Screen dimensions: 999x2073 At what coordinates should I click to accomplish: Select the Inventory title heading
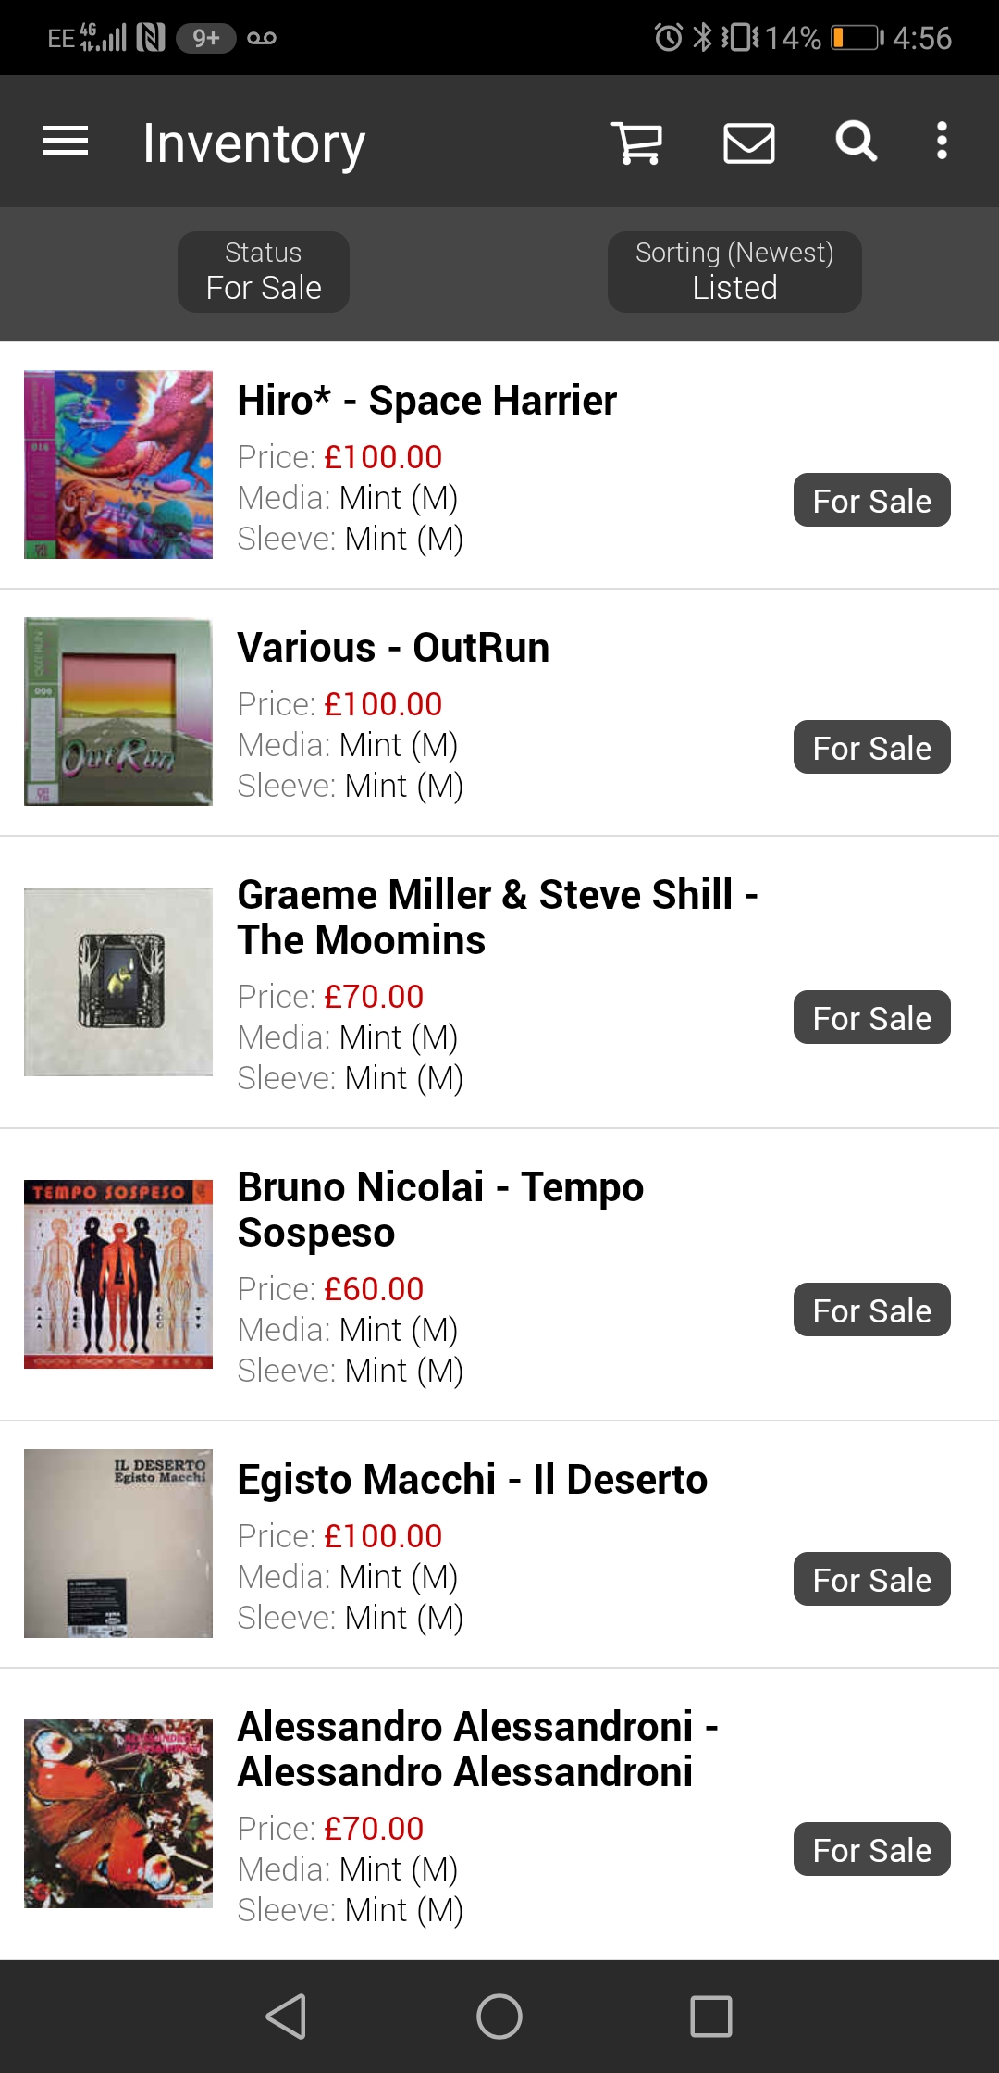251,141
